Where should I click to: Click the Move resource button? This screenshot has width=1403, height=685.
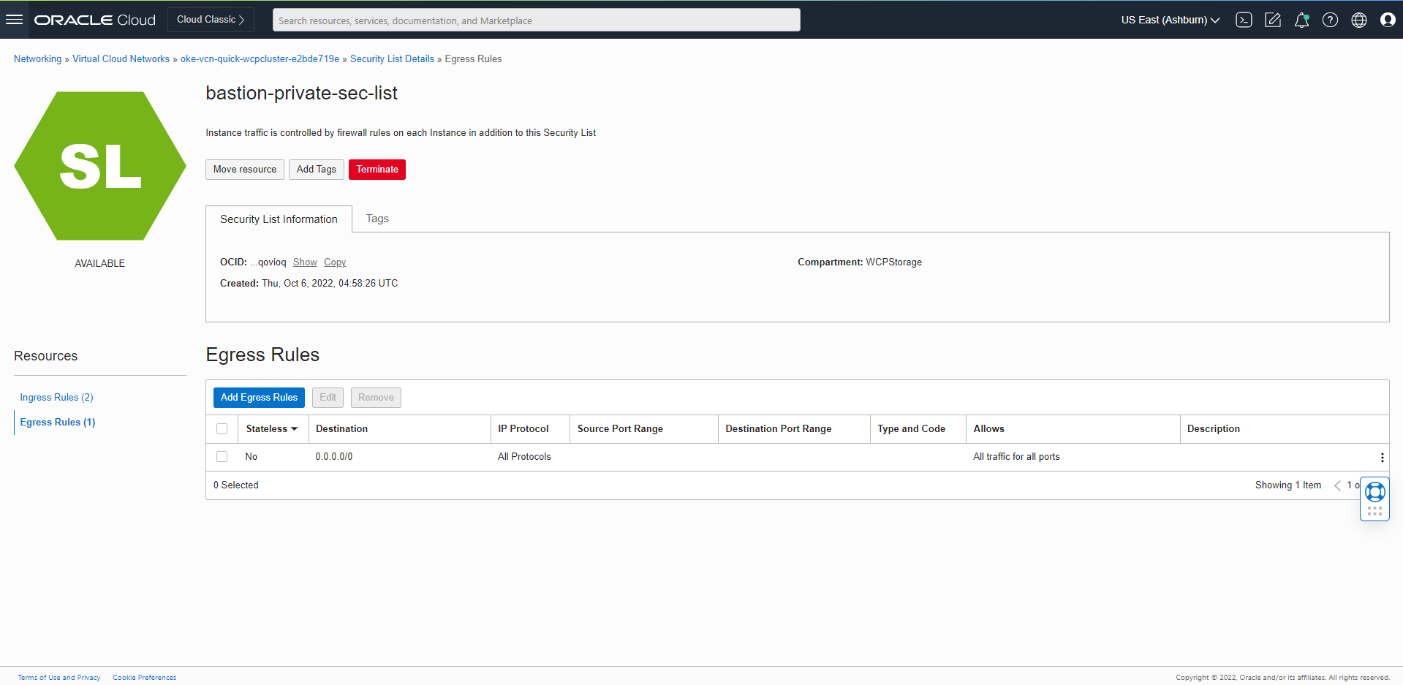pyautogui.click(x=245, y=170)
